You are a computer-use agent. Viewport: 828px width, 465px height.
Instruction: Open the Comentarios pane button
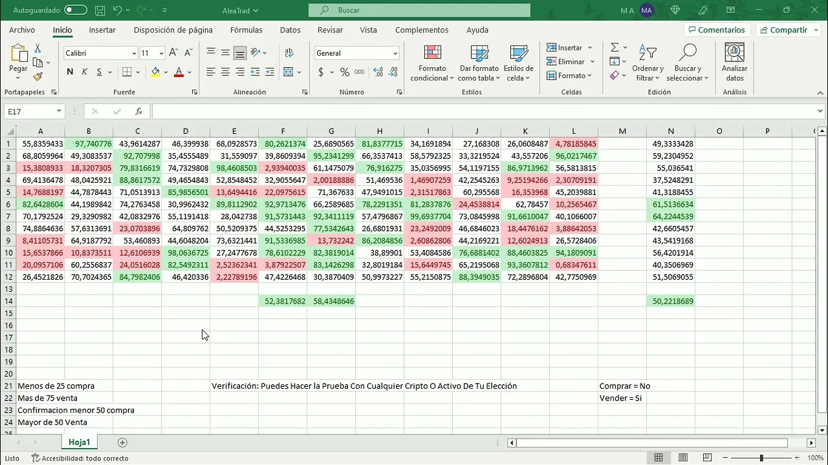716,30
